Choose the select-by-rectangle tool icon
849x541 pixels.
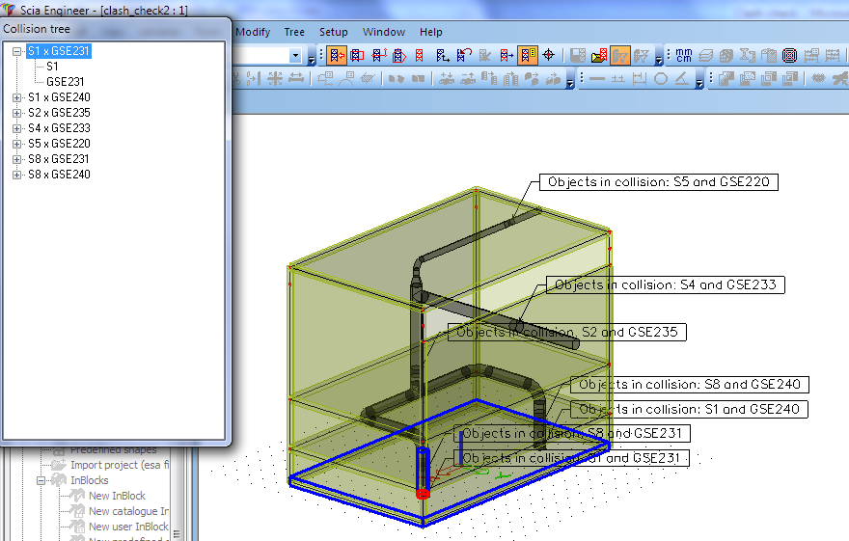357,55
